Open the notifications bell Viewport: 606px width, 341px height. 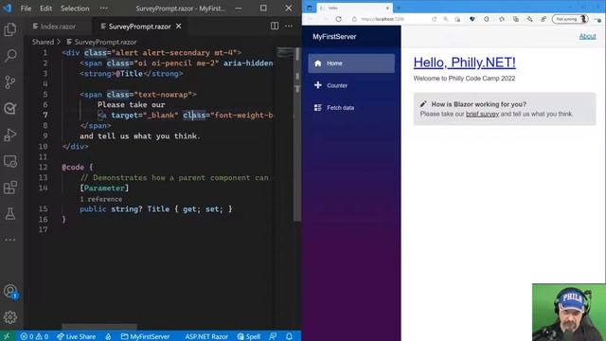(x=289, y=336)
